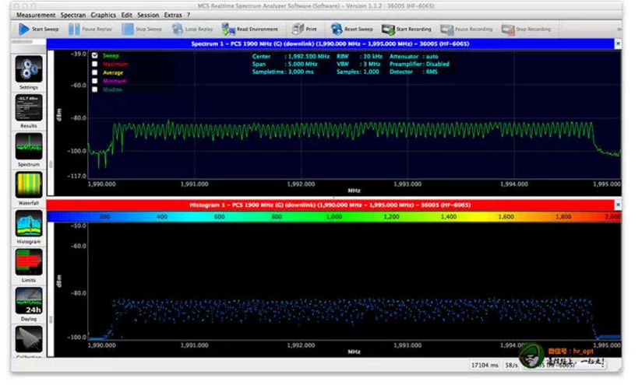The height and width of the screenshot is (385, 642).
Task: Open the Waterfall view icon
Action: (x=29, y=185)
